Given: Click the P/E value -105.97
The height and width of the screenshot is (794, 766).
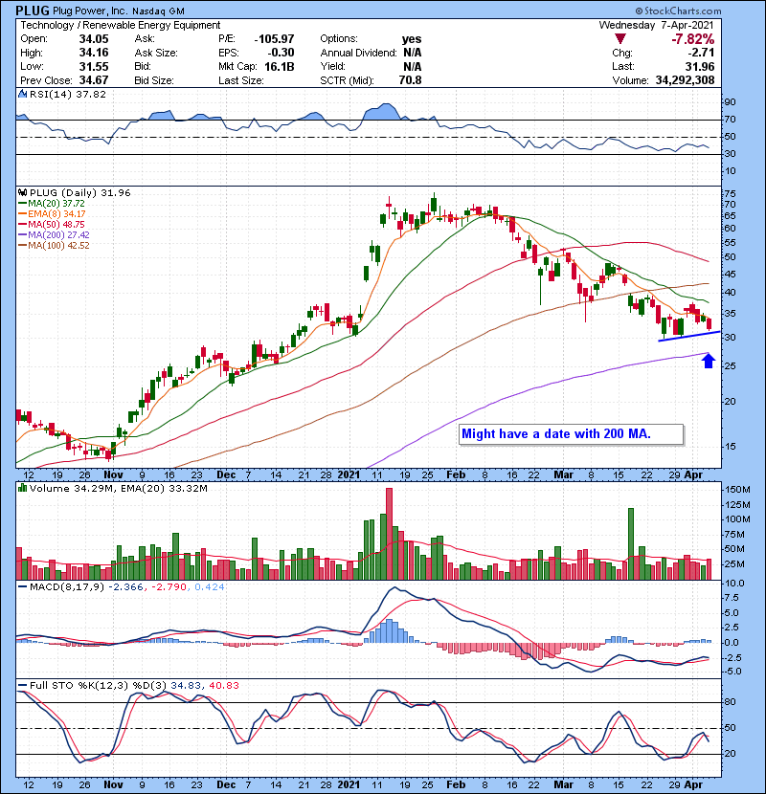Looking at the screenshot, I should click(x=274, y=39).
